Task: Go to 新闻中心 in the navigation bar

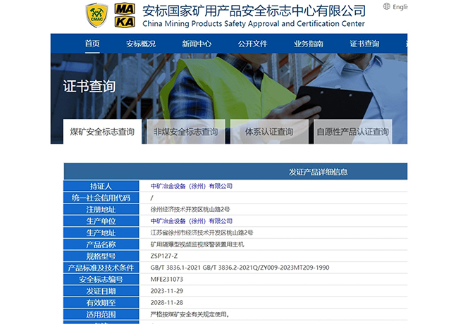Action: click(197, 44)
